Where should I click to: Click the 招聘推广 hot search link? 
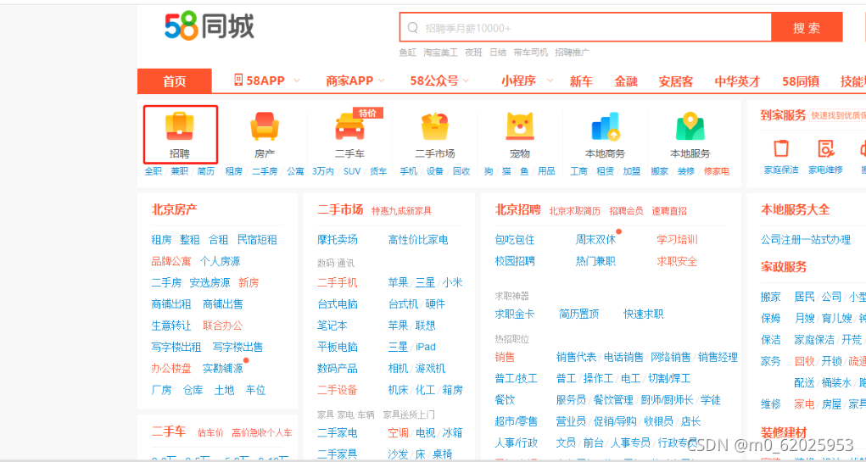tap(573, 53)
